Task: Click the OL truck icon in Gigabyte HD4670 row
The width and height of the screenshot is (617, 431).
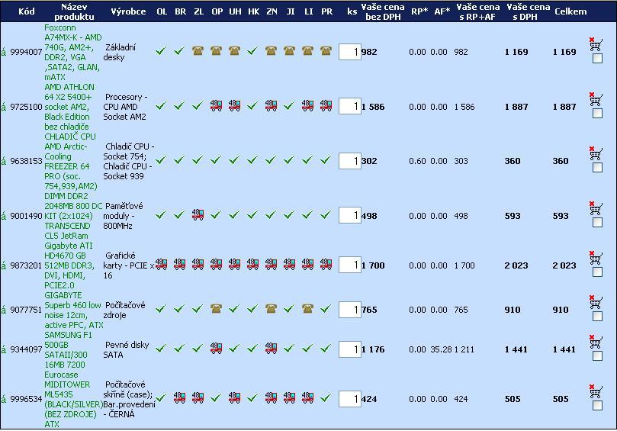Action: pos(161,265)
